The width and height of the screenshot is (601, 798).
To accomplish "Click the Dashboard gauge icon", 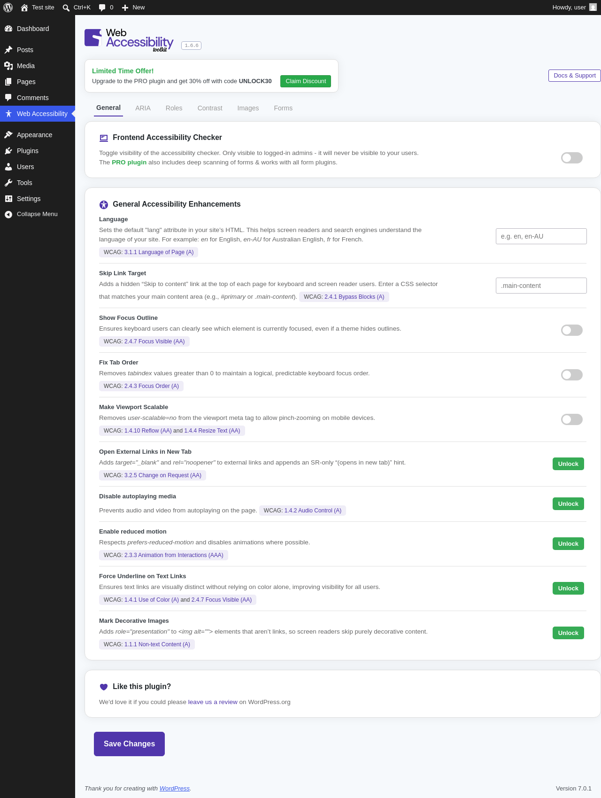I will pos(8,29).
